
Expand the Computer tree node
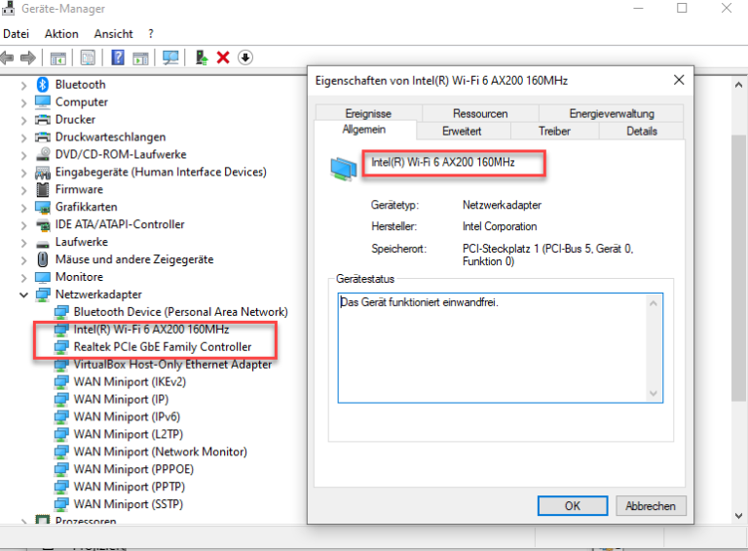[23, 102]
